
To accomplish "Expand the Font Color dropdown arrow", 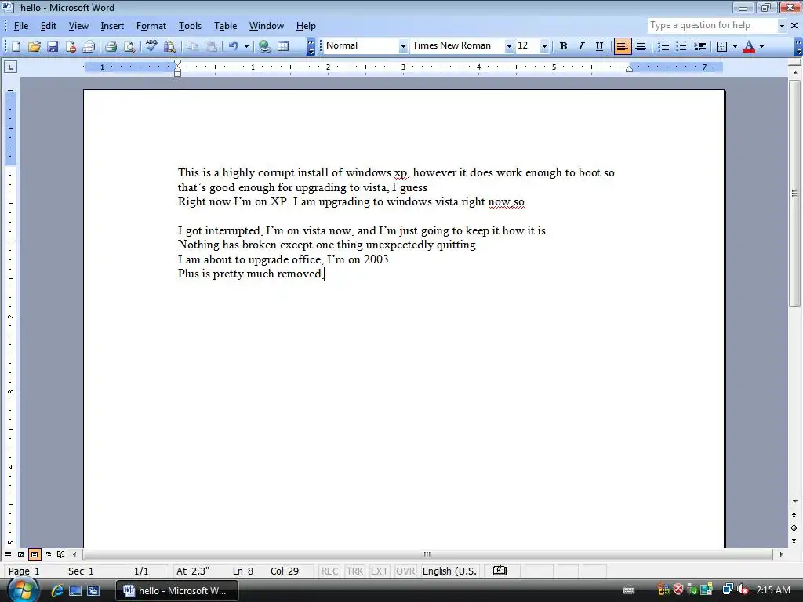I will [761, 46].
